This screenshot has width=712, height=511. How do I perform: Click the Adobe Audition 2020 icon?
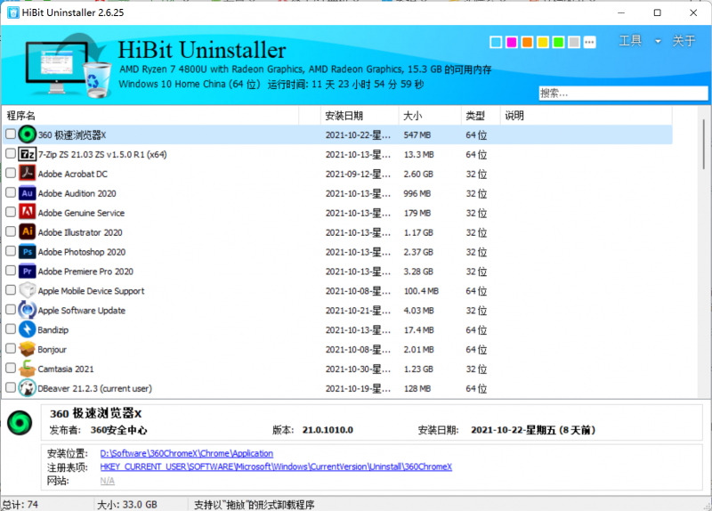coord(28,193)
